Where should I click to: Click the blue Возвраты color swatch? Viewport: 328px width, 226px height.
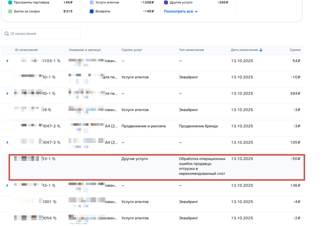pyautogui.click(x=91, y=11)
